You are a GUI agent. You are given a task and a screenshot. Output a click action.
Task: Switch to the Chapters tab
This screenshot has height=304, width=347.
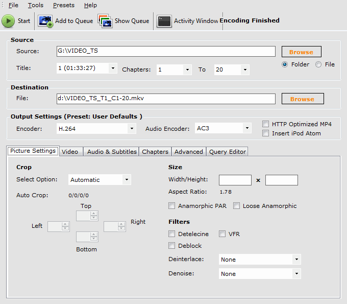click(155, 152)
